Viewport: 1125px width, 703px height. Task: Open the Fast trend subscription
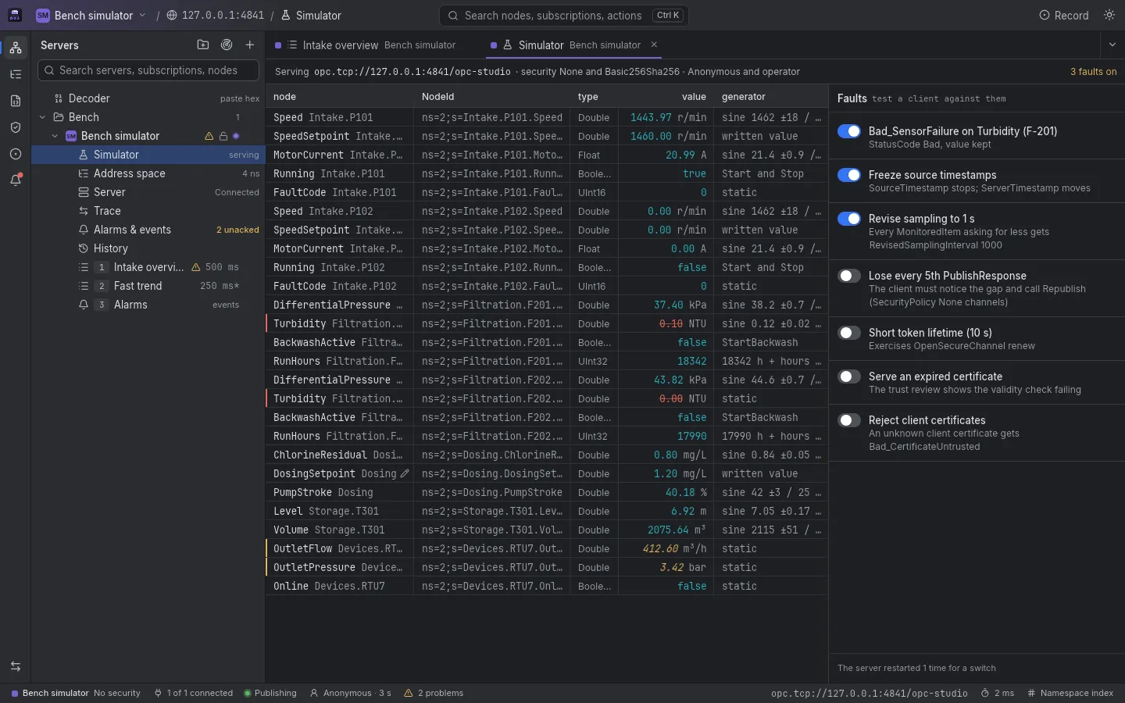point(148,286)
